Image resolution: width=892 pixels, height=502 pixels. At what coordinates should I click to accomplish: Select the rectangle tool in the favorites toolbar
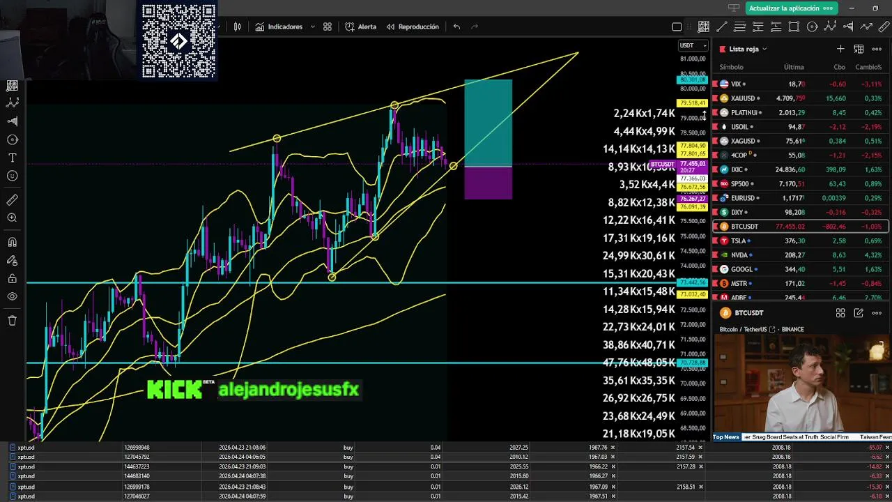[794, 26]
